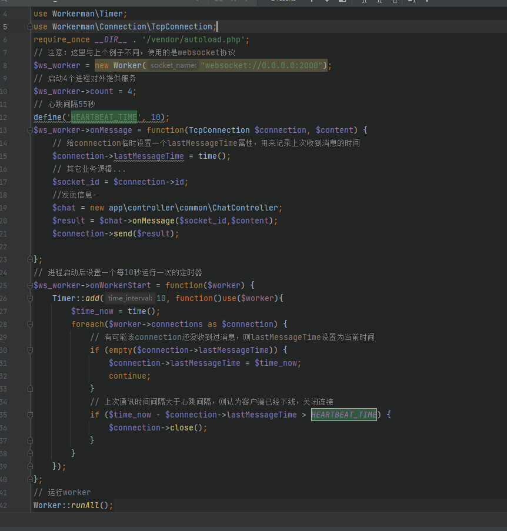Screen dimensions: 507x531
Task: Collapse the use imports fold on line 5
Action: pyautogui.click(x=30, y=26)
